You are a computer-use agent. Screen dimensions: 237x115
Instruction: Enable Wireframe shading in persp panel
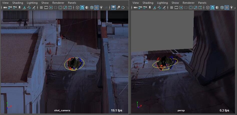click(208, 8)
